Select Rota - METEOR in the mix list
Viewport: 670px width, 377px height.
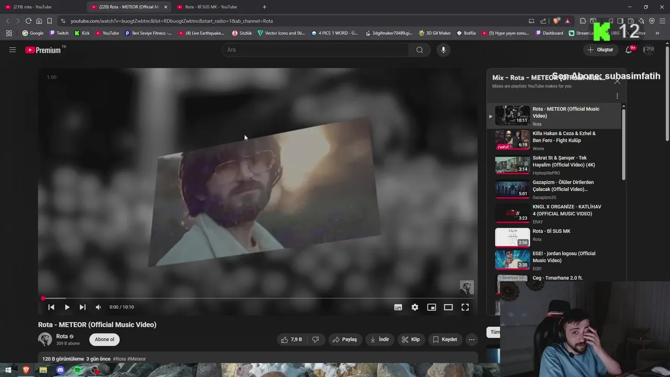[x=554, y=116]
